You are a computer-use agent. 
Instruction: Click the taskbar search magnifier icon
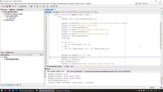click(6, 90)
